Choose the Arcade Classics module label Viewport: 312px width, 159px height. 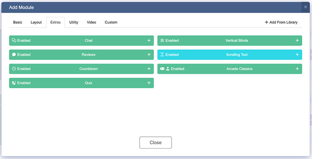click(x=239, y=69)
